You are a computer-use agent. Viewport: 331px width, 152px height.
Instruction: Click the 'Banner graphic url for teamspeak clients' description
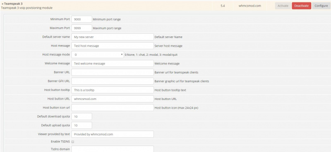pyautogui.click(x=182, y=81)
